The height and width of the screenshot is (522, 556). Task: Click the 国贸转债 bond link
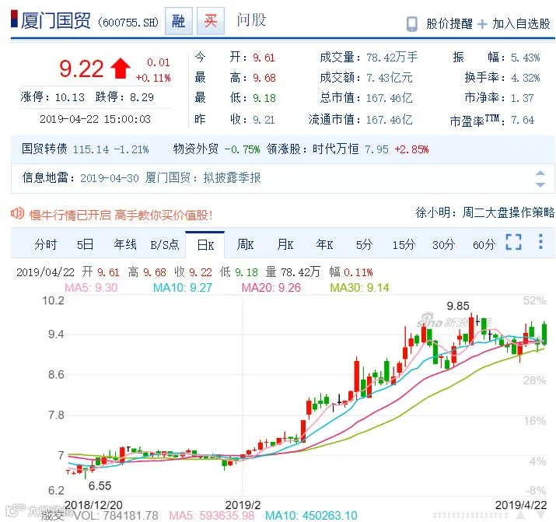tap(44, 149)
